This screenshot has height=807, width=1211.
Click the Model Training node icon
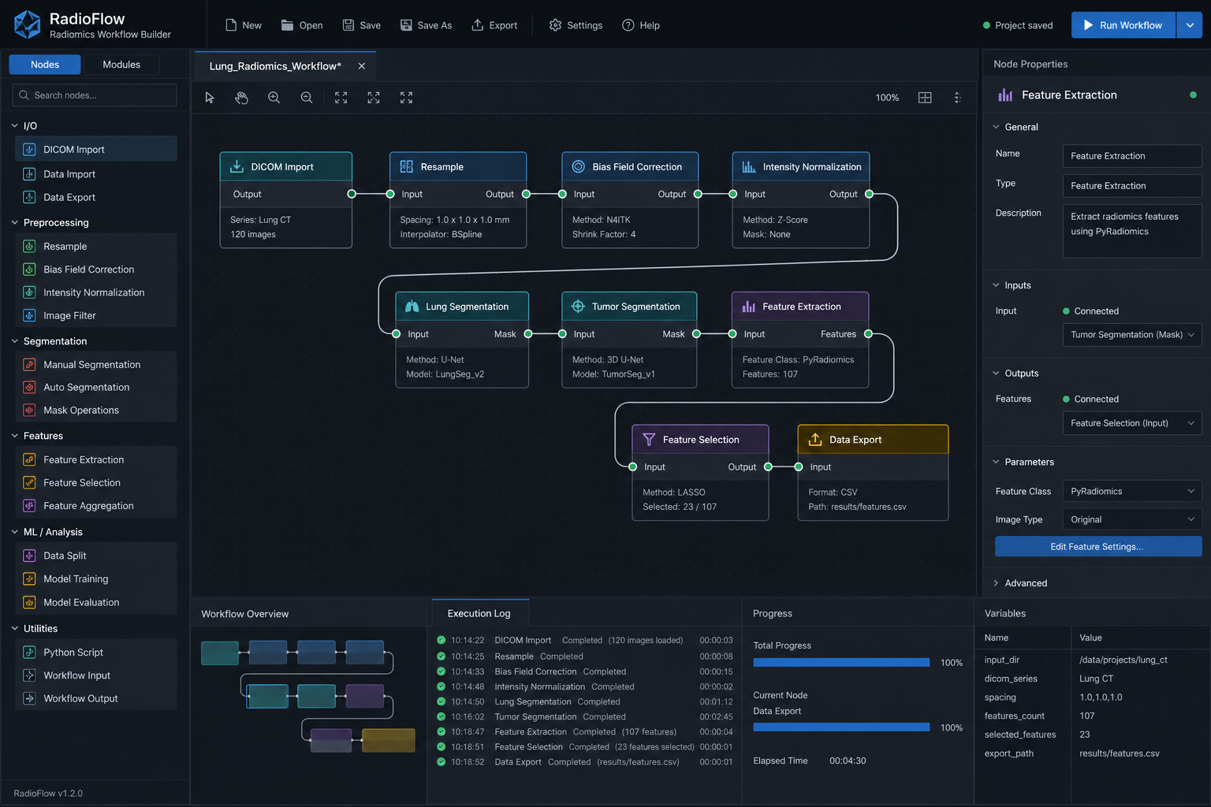point(29,578)
